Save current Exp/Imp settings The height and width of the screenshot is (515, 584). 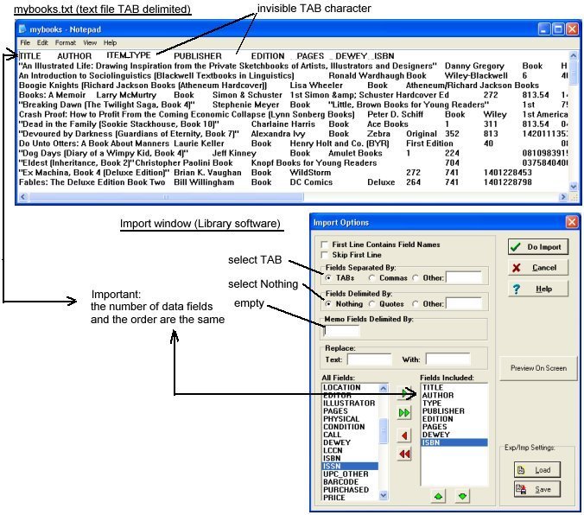pyautogui.click(x=537, y=489)
